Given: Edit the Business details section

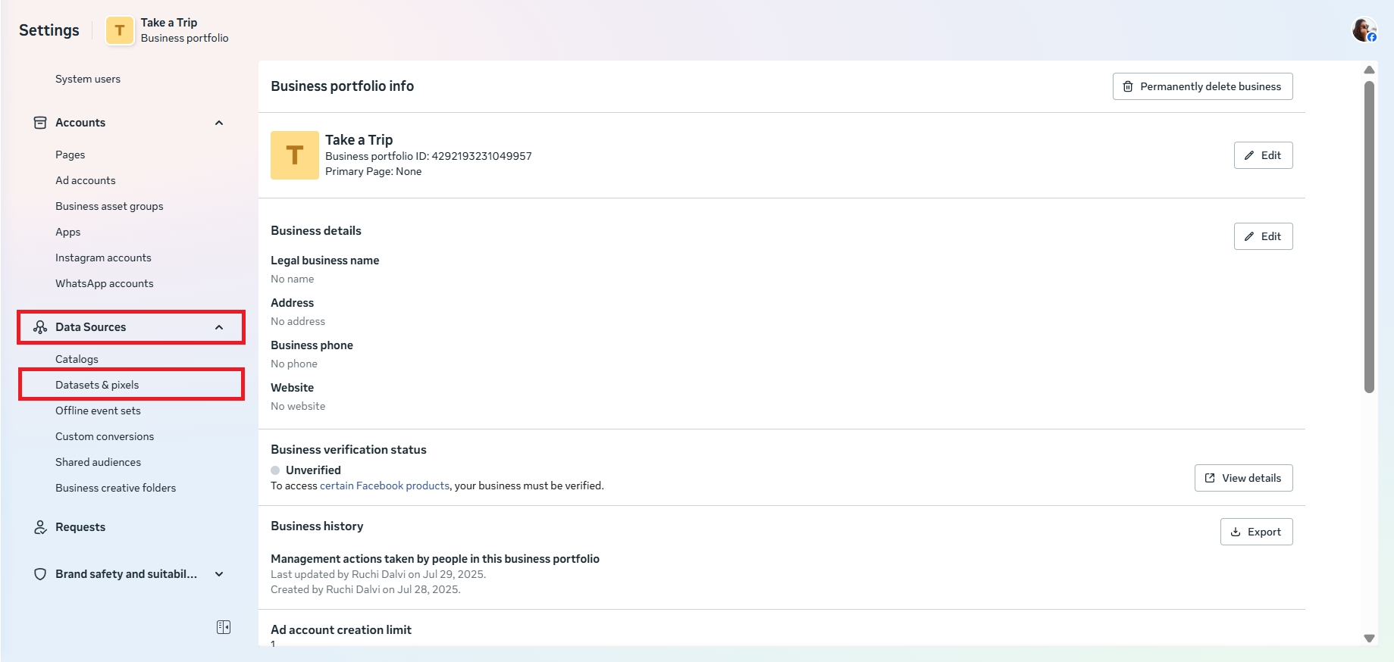Looking at the screenshot, I should (1263, 236).
